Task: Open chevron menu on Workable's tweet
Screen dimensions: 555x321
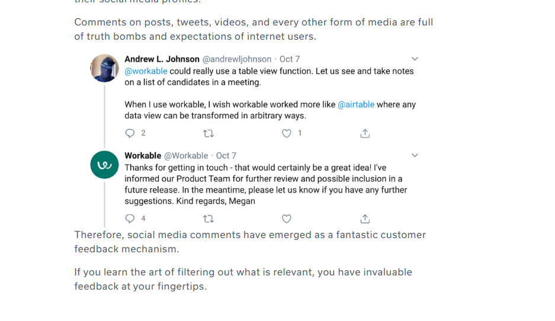Action: point(415,155)
